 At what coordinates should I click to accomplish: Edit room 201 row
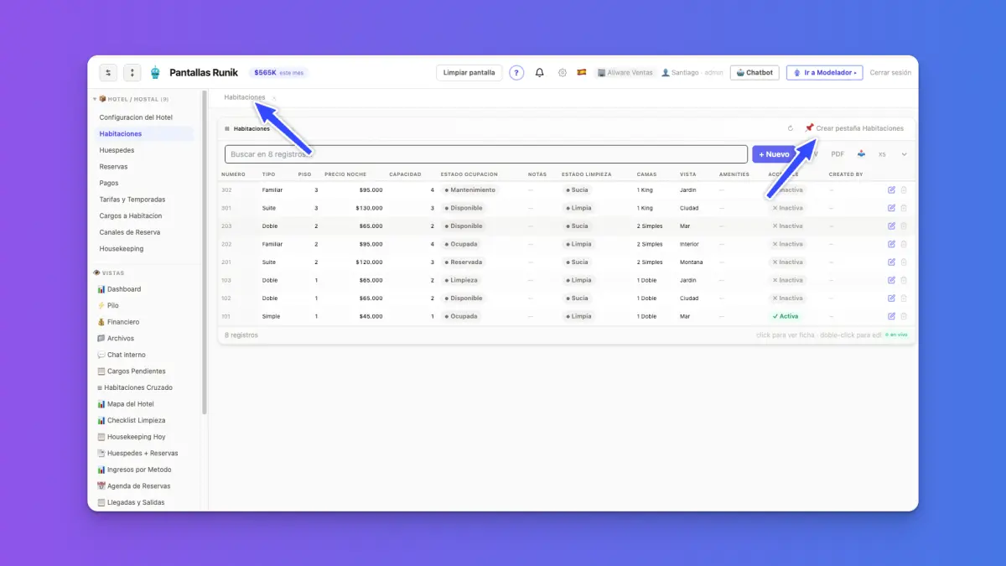(x=891, y=262)
